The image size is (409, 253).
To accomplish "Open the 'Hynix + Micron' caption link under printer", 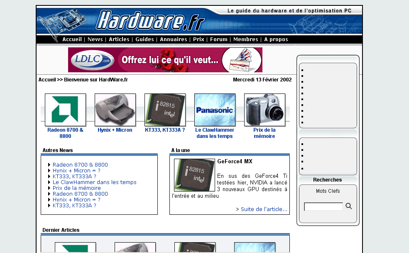I will tap(115, 130).
